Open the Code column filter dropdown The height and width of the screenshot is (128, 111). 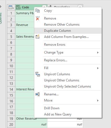click(44, 6)
